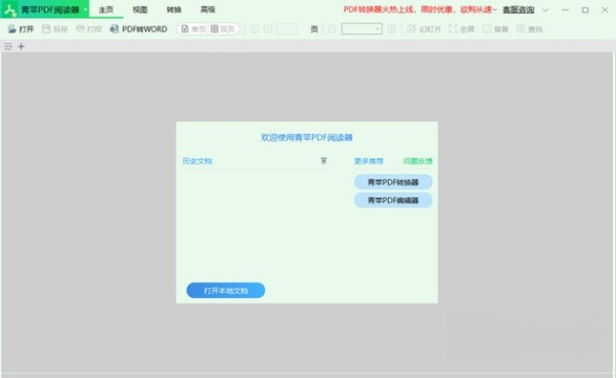Clear history with the trash icon
Image resolution: width=616 pixels, height=378 pixels.
(324, 160)
